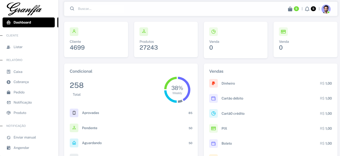Open the notifications bell icon
This screenshot has width=340, height=156.
(307, 9)
